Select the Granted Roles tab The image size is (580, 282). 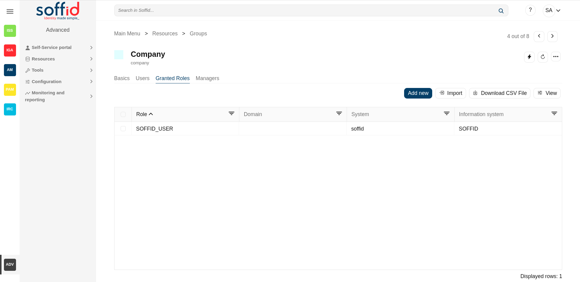(x=173, y=78)
